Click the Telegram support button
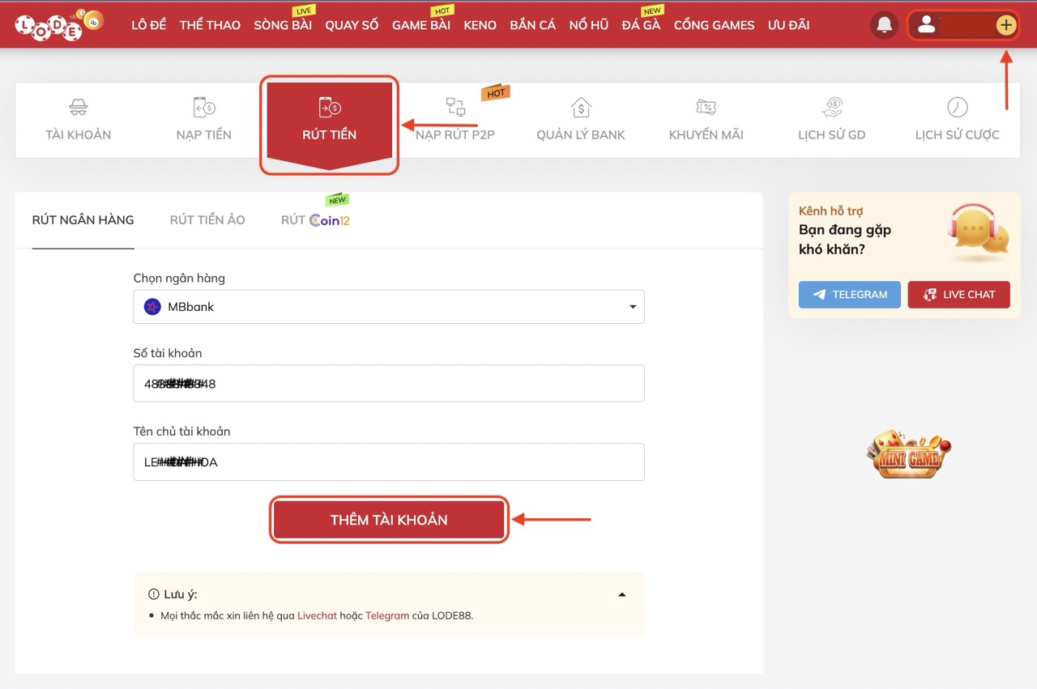 [x=849, y=295]
